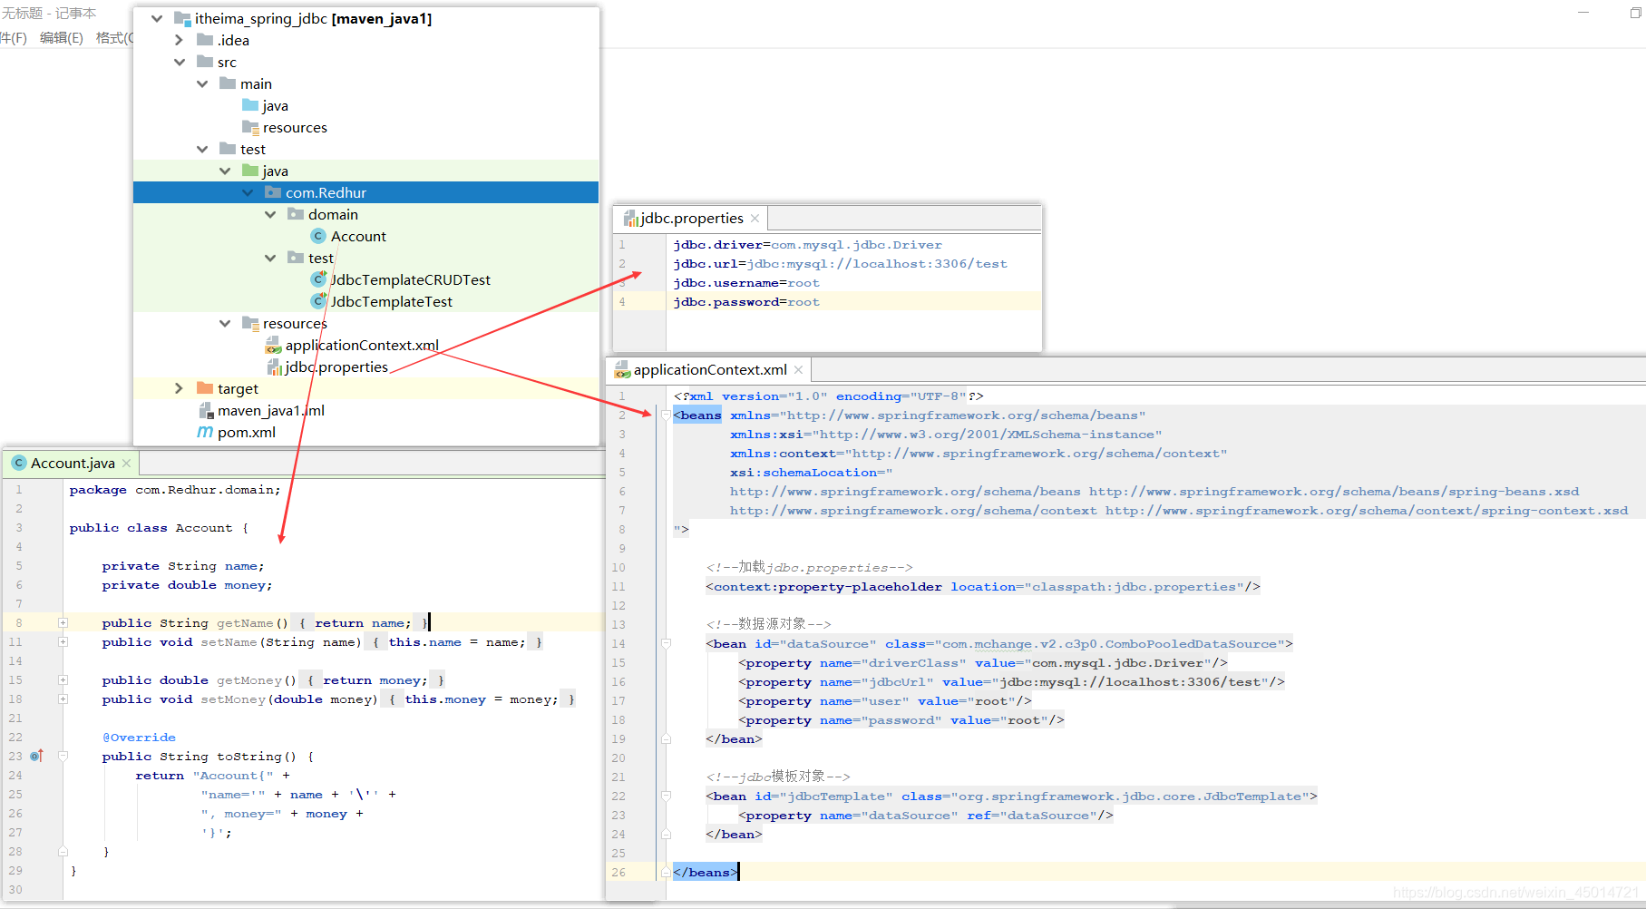
Task: Click the applicationContext.xml tab file icon
Action: [x=622, y=369]
